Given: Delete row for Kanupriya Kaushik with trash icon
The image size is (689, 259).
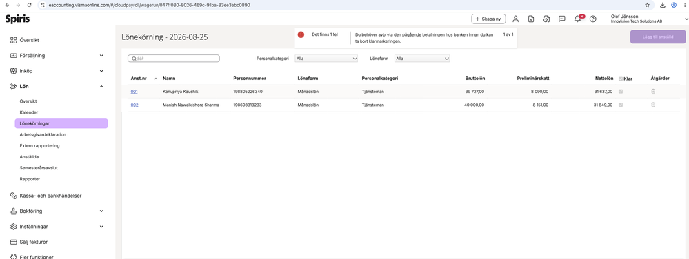Looking at the screenshot, I should [x=653, y=92].
